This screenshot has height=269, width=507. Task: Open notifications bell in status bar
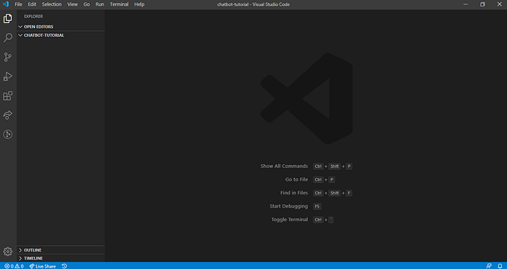coord(500,266)
